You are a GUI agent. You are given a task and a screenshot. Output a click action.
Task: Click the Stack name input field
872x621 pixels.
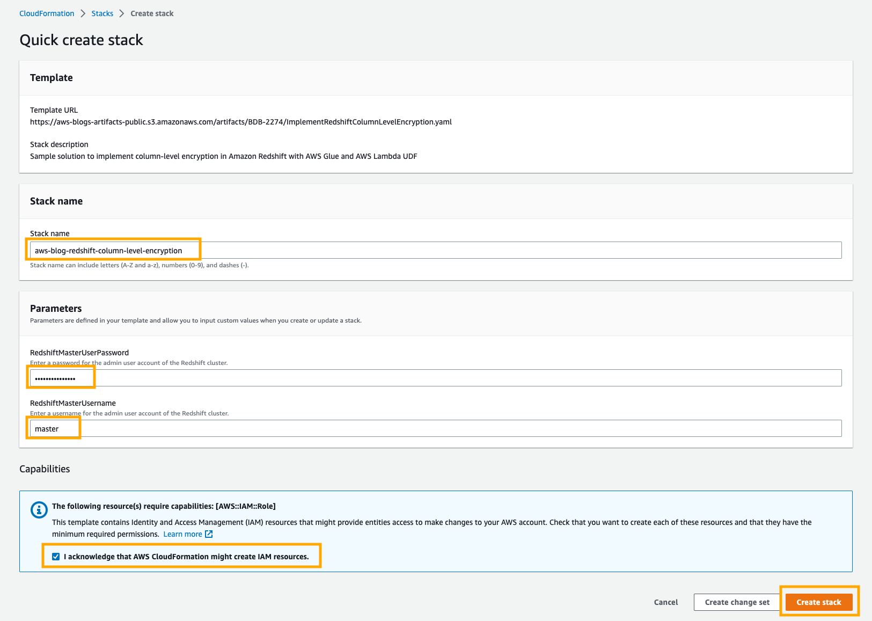(436, 250)
